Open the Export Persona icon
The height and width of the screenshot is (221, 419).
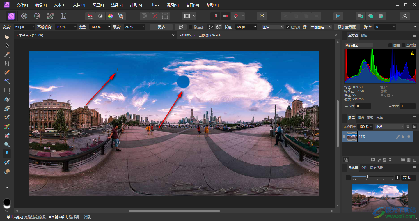(63, 16)
